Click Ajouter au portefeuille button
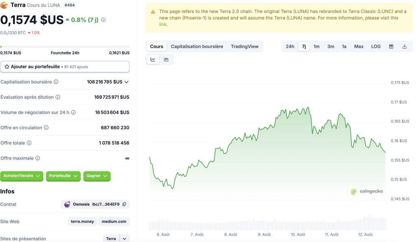This screenshot has height=242, width=416. [x=65, y=67]
